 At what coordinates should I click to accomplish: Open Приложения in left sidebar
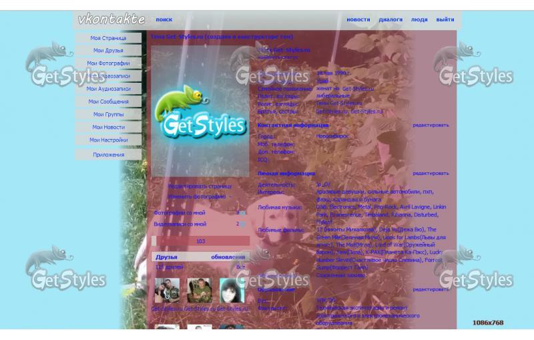108,155
